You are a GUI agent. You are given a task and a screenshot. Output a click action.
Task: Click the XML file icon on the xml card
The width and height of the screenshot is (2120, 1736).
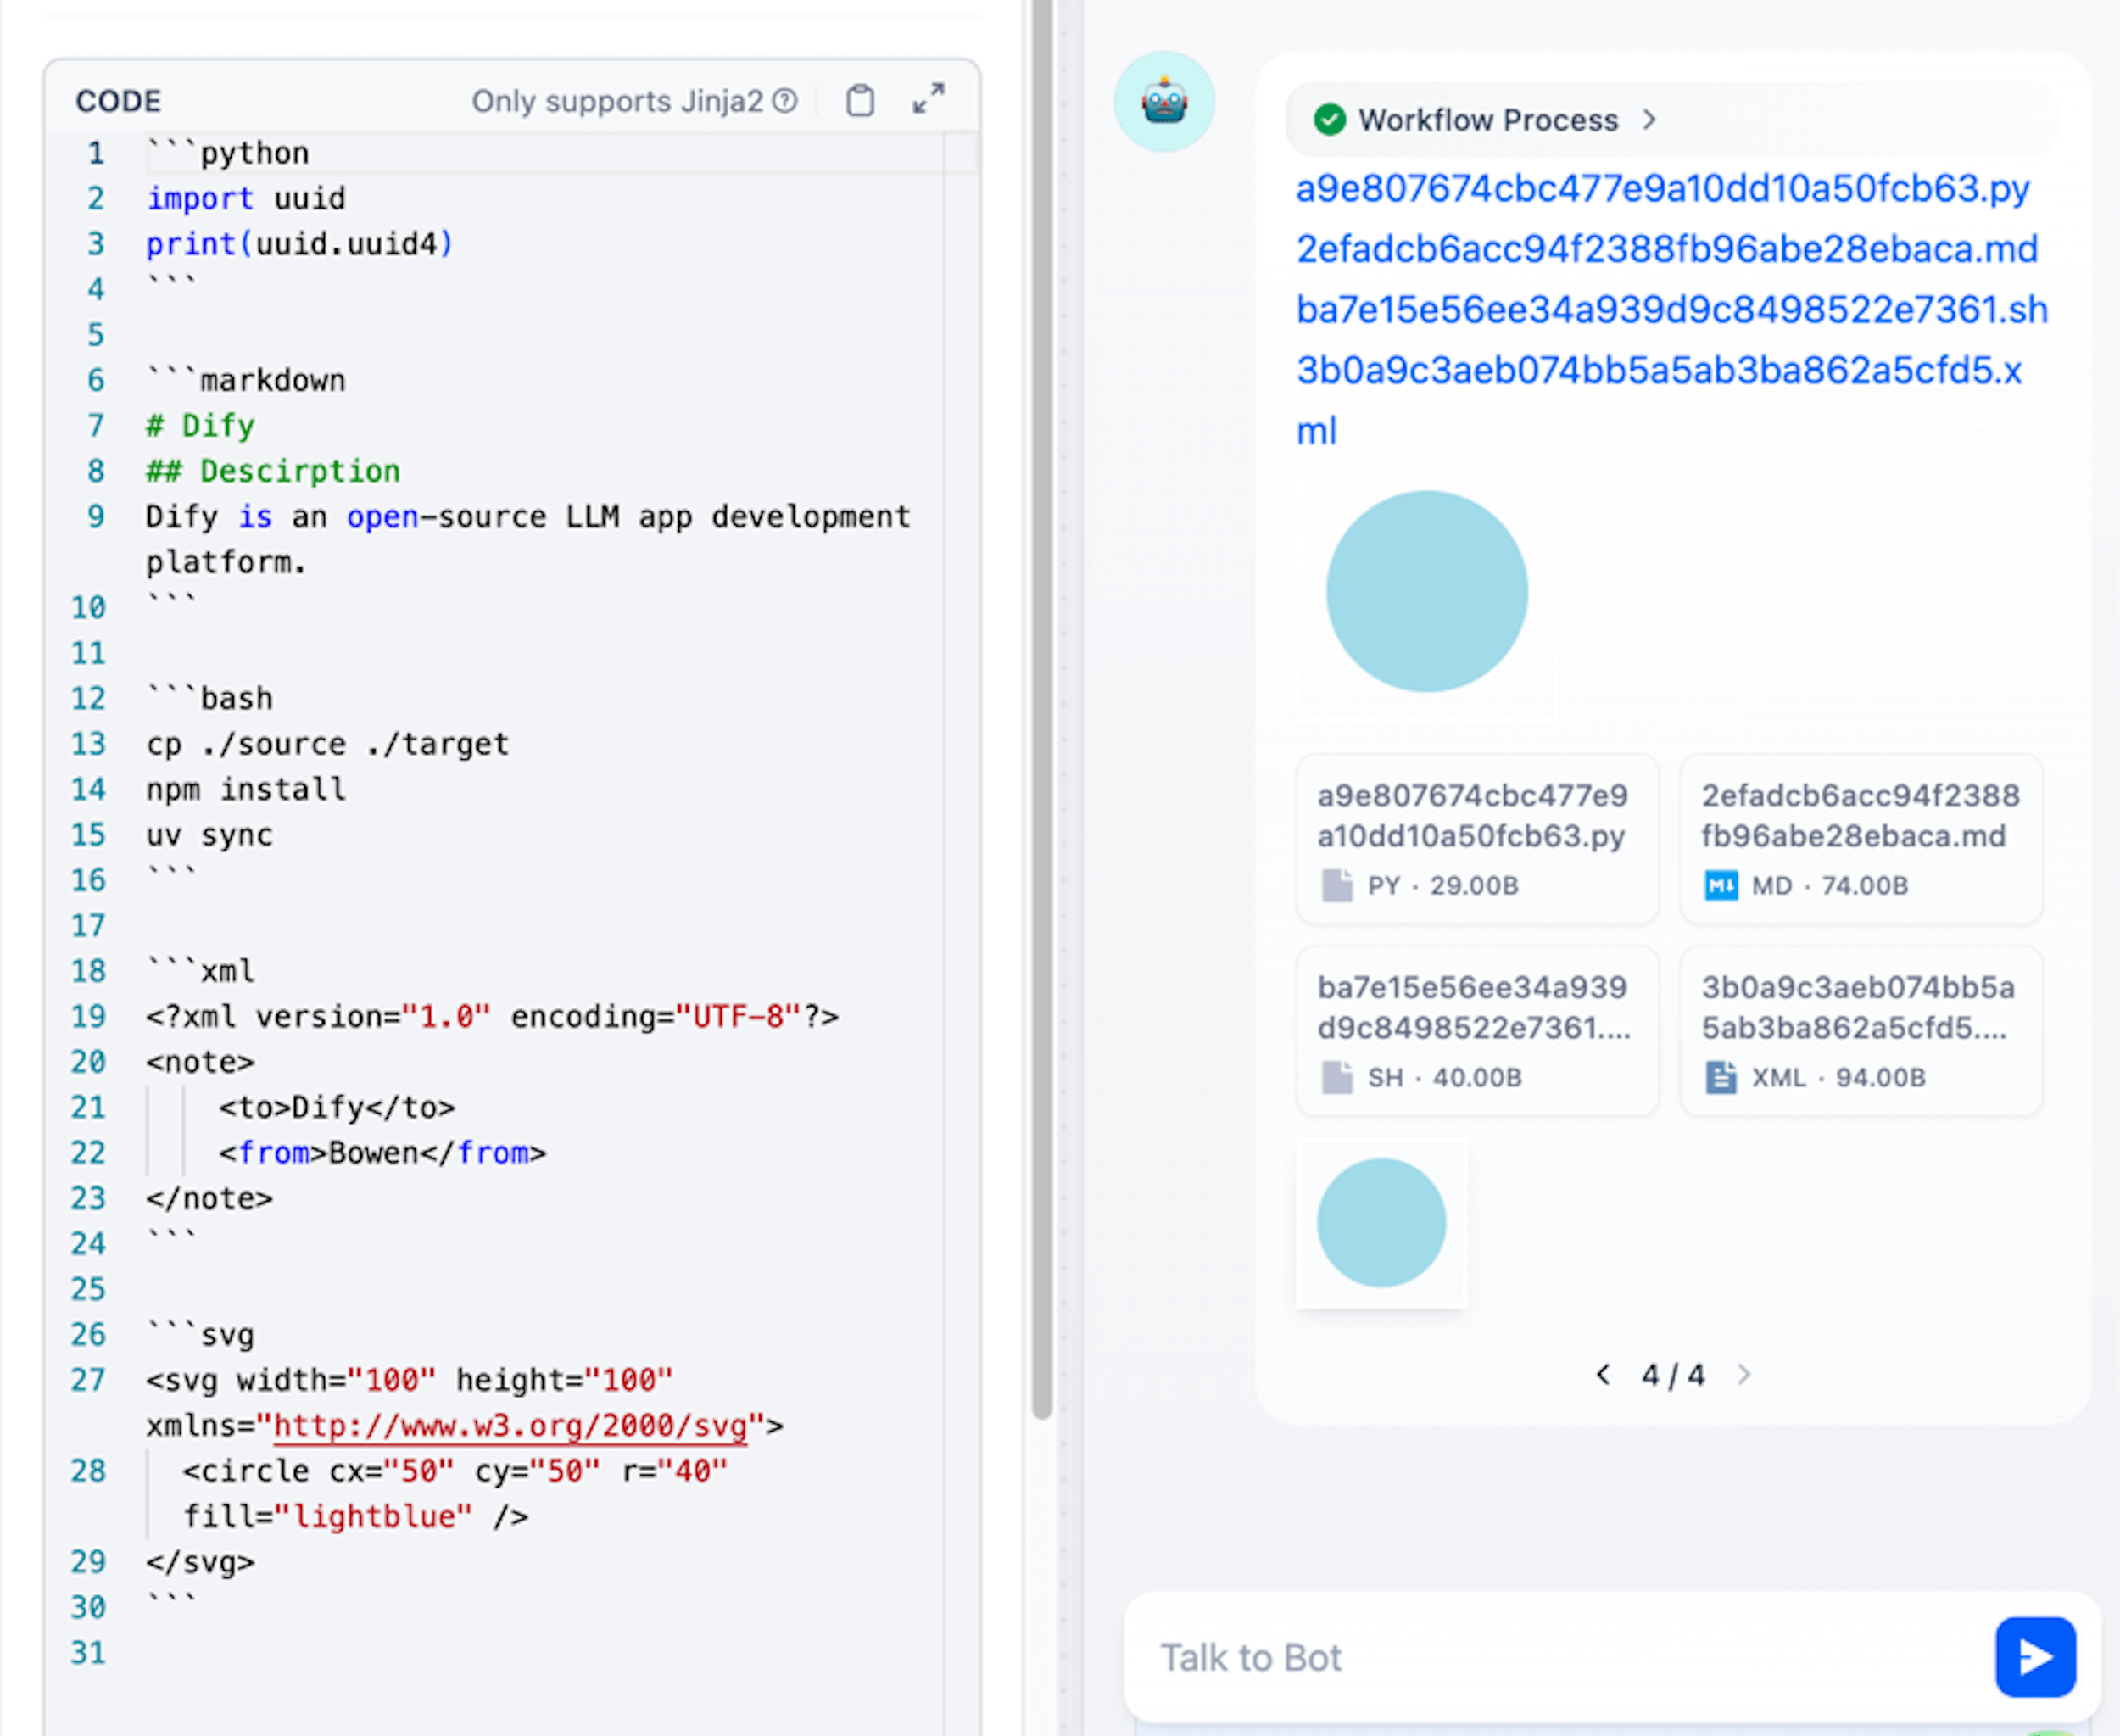click(x=1720, y=1077)
